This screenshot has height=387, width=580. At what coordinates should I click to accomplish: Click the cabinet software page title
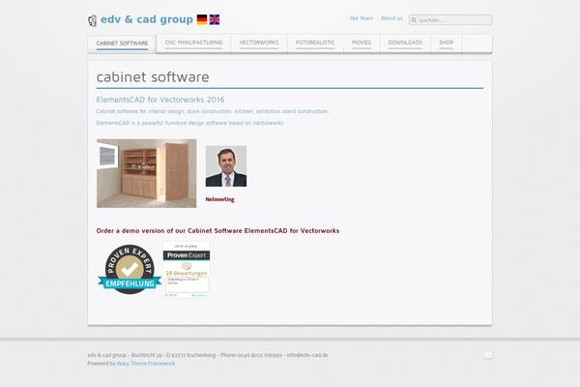[x=153, y=77]
